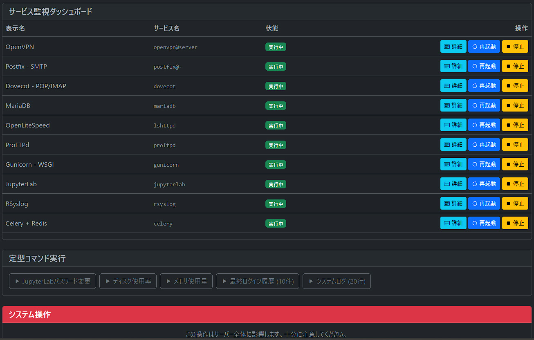The height and width of the screenshot is (340, 534).
Task: Restart the Gunicorn - WSGI service
Action: [x=484, y=164]
